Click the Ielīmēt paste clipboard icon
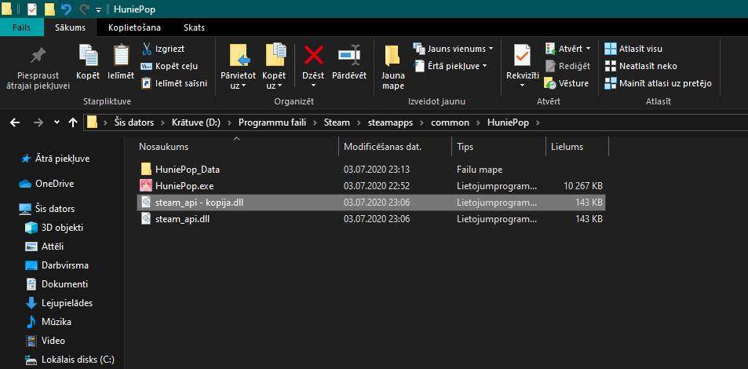The height and width of the screenshot is (369, 748). [x=121, y=56]
